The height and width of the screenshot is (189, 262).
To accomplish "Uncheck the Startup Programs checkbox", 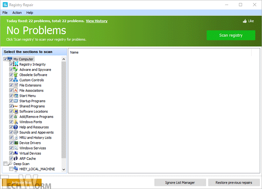I will tap(12, 101).
